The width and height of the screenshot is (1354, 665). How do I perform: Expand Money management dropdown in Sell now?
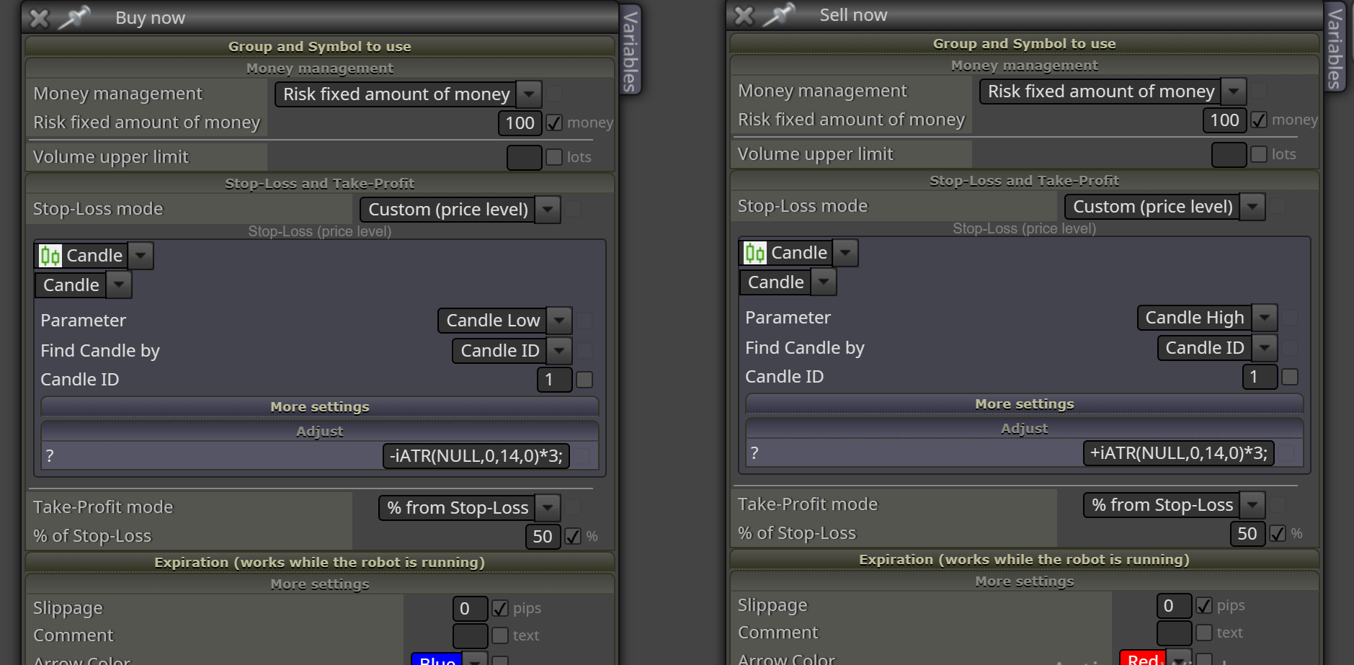[1234, 92]
